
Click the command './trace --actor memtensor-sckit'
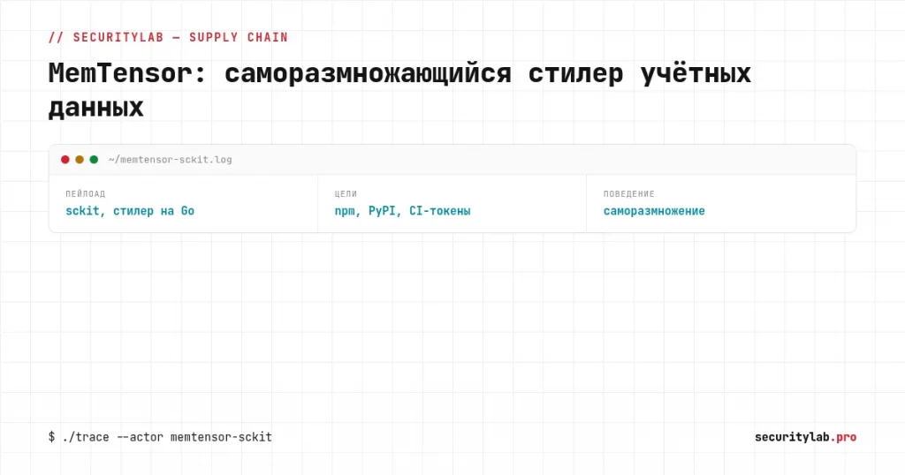click(167, 437)
